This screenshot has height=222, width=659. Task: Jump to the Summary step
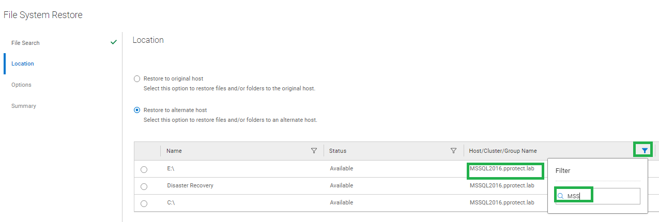click(x=24, y=106)
